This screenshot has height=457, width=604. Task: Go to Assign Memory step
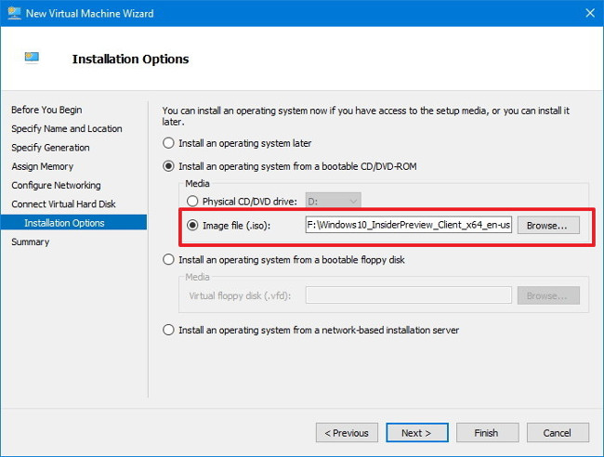click(x=43, y=166)
